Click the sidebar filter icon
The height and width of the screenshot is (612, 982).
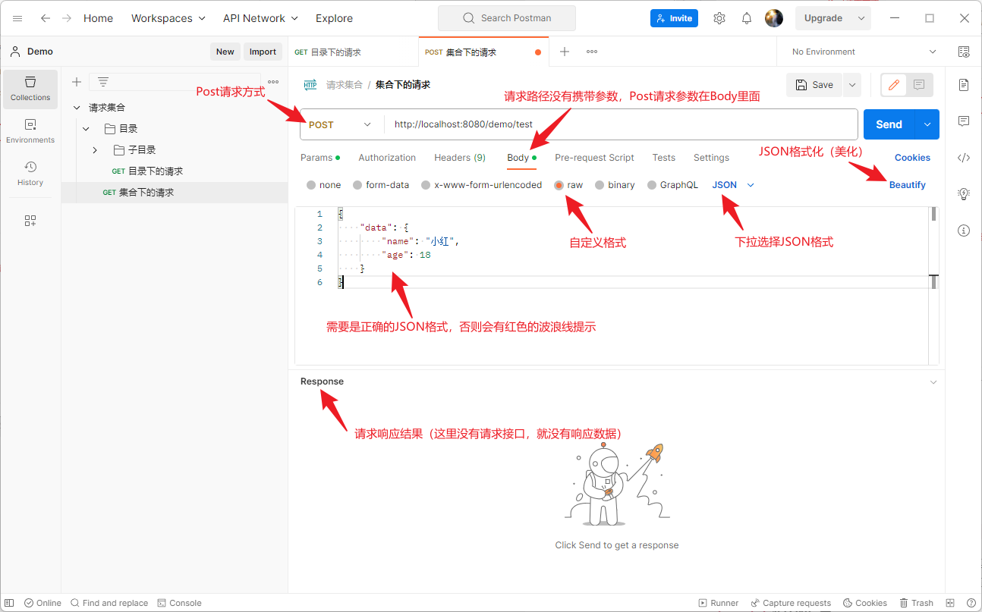tap(103, 82)
